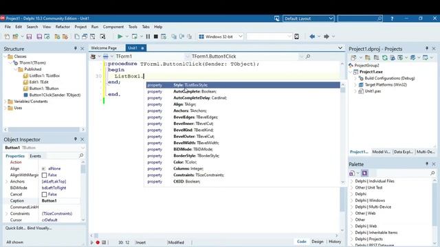Click the Bind Visually... link
440x247 pixels.
click(x=40, y=228)
